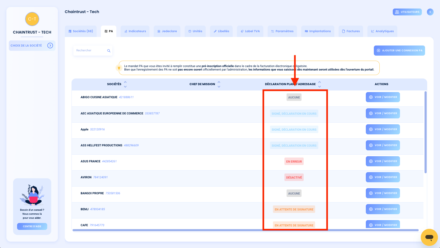
Task: Click the EN ERREUR status badge
Action: pyautogui.click(x=294, y=162)
